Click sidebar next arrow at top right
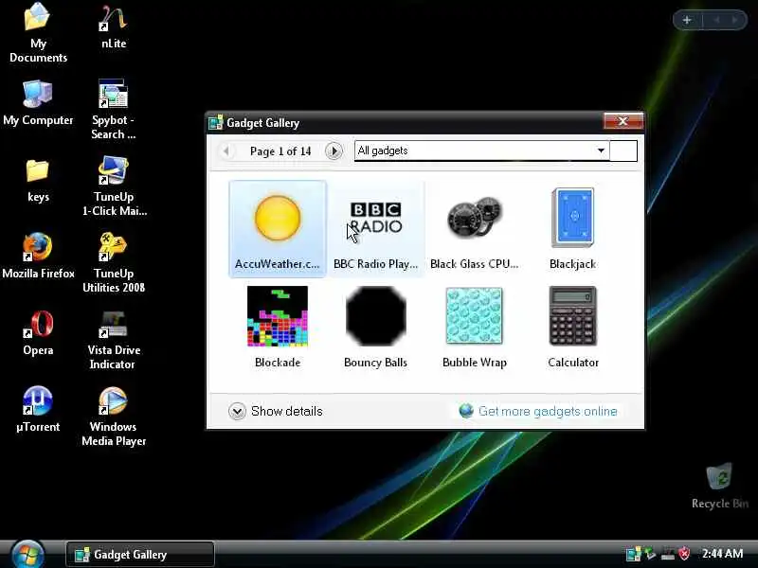758x568 pixels. point(735,20)
